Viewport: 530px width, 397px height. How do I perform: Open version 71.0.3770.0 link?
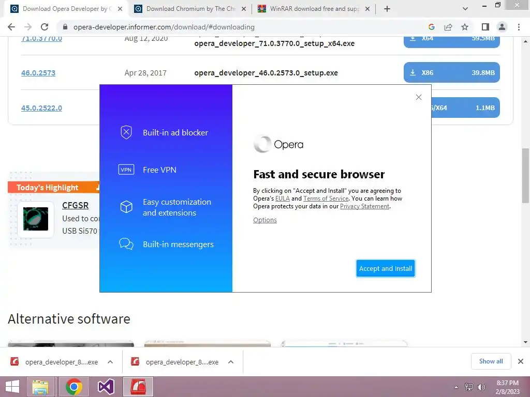pos(41,38)
